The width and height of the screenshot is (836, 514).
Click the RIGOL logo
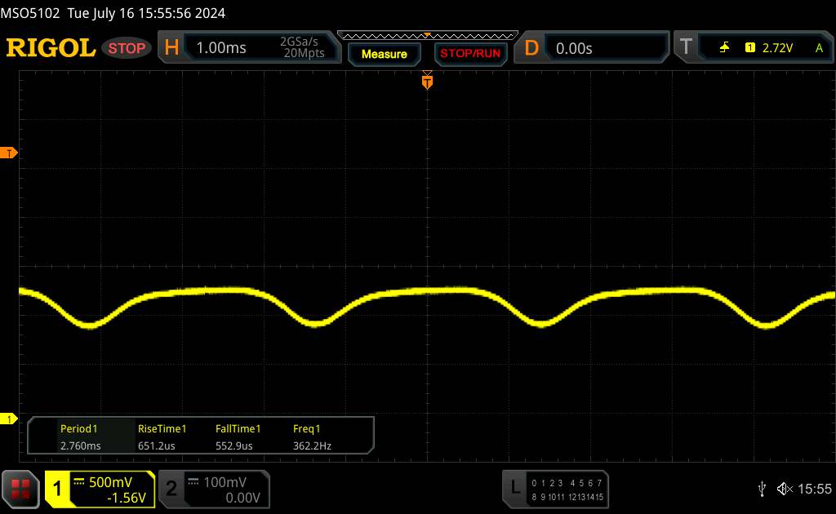pyautogui.click(x=51, y=48)
